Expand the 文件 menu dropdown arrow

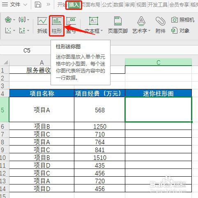pyautogui.click(x=25, y=5)
